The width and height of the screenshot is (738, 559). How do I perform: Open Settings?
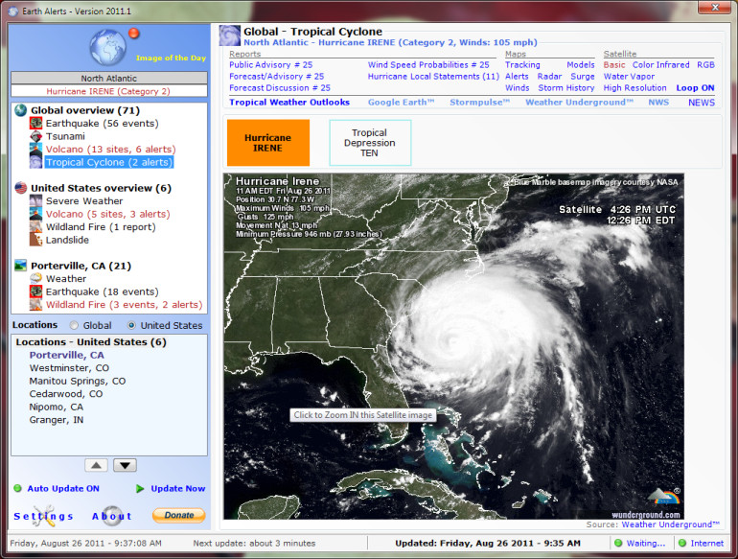[43, 517]
